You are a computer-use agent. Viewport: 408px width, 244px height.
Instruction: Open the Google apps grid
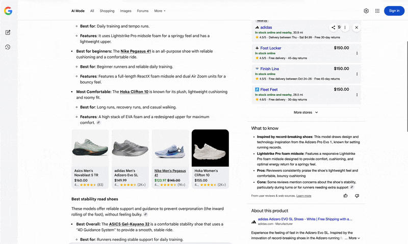pyautogui.click(x=377, y=11)
